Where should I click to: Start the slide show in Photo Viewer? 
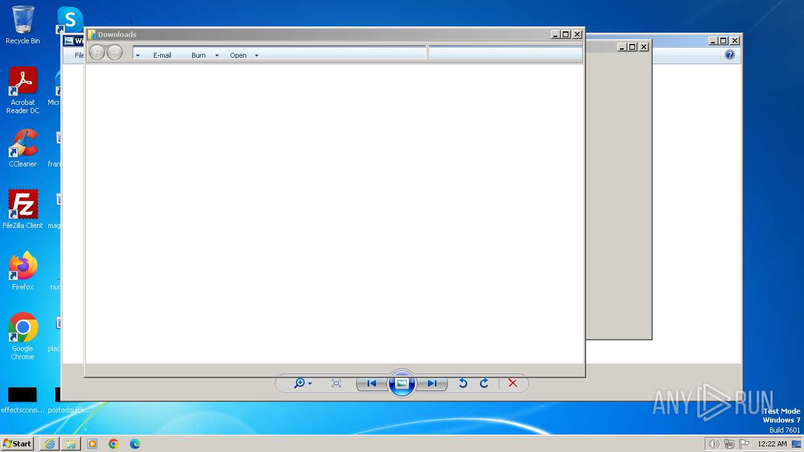tap(402, 384)
